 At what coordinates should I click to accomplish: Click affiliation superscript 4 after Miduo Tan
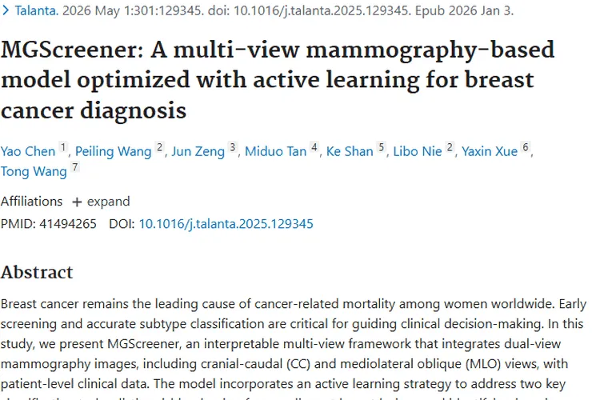point(314,148)
